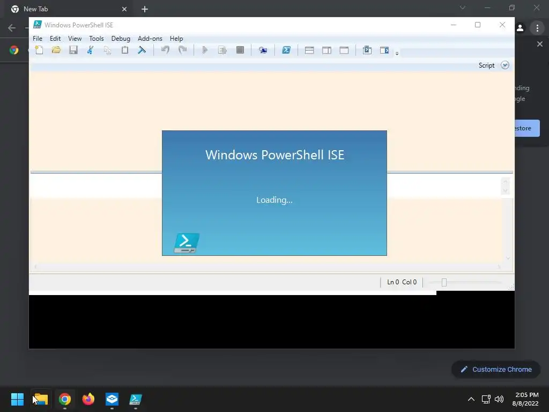Click the Save floppy disk icon
The image size is (549, 412).
tap(73, 50)
